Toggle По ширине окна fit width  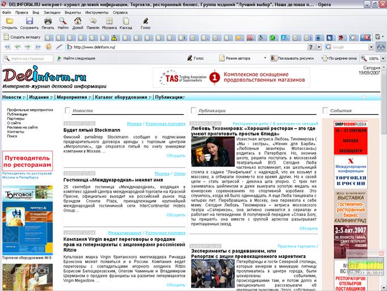(340, 59)
